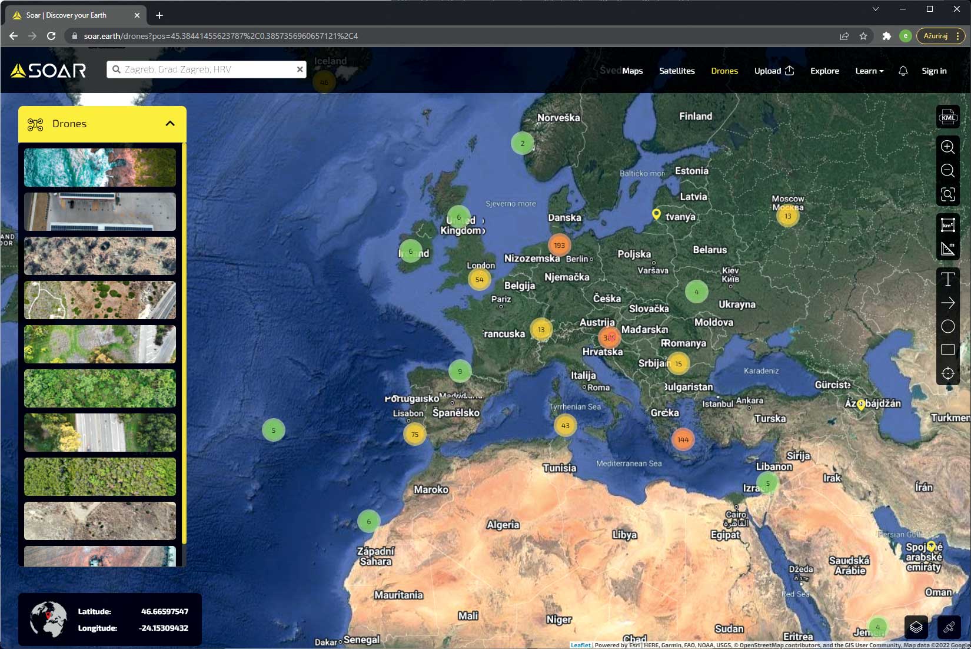
Task: Zoom in on the map
Action: tap(947, 147)
